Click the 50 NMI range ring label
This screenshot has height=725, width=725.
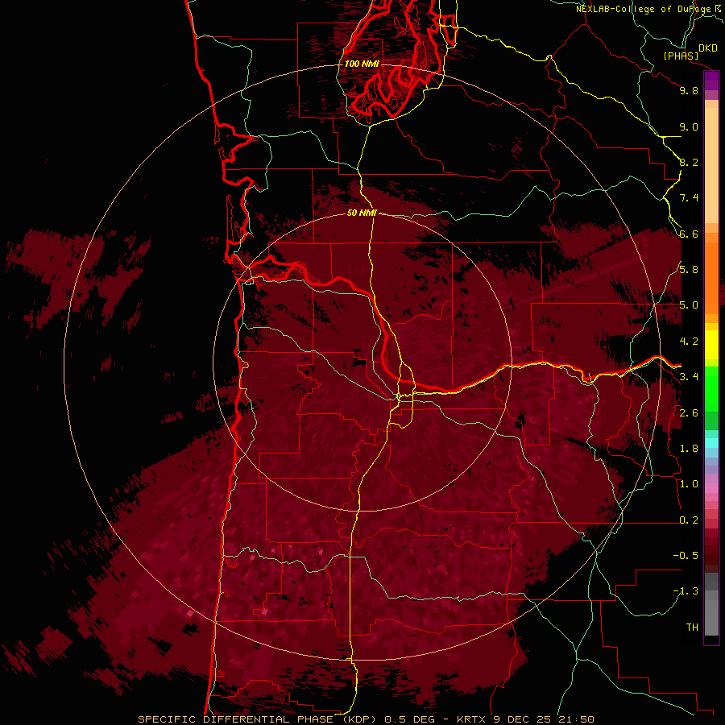tap(362, 213)
